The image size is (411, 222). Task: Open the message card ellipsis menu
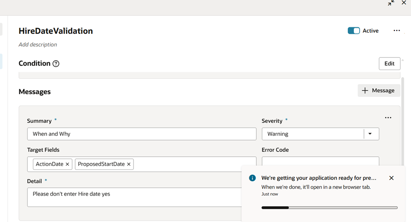(x=388, y=118)
